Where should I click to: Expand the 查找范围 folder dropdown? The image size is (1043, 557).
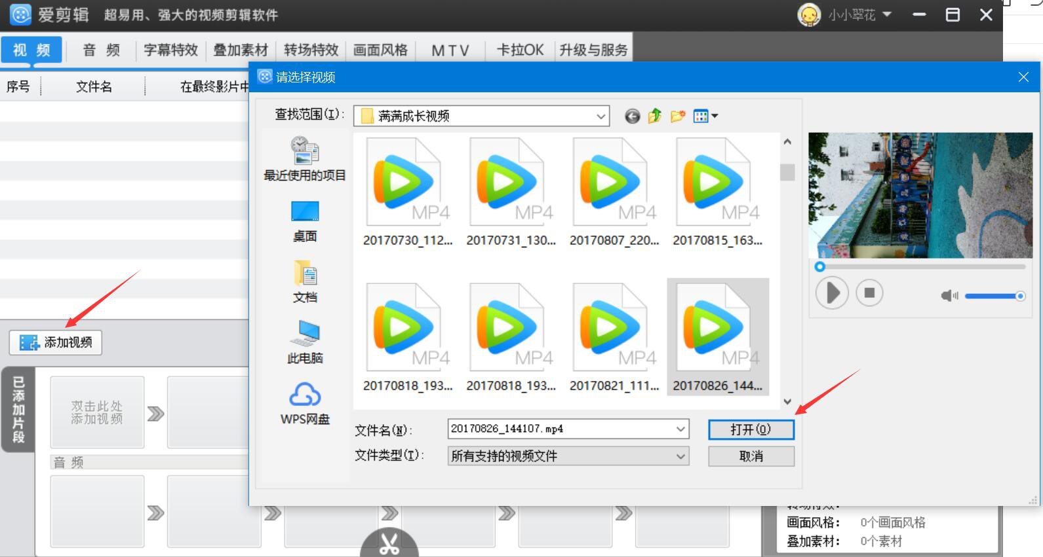click(x=600, y=117)
